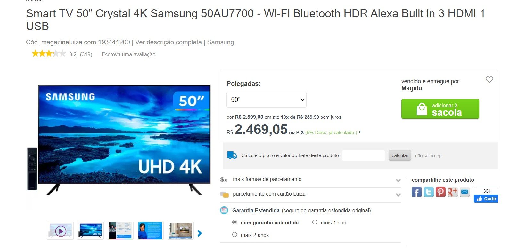Focus the CEP shipping input field
The height and width of the screenshot is (250, 510).
364,156
